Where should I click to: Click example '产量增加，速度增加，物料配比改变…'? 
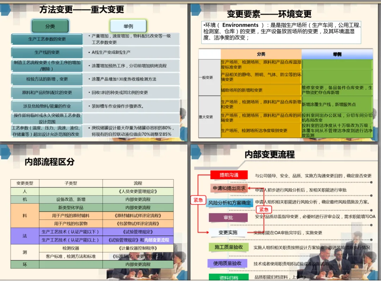[x=131, y=39]
